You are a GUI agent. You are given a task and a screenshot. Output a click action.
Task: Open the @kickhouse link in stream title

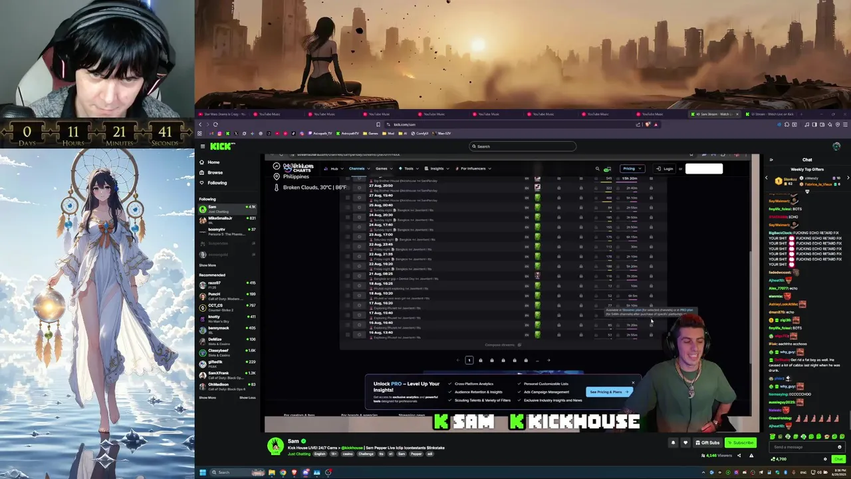click(354, 448)
